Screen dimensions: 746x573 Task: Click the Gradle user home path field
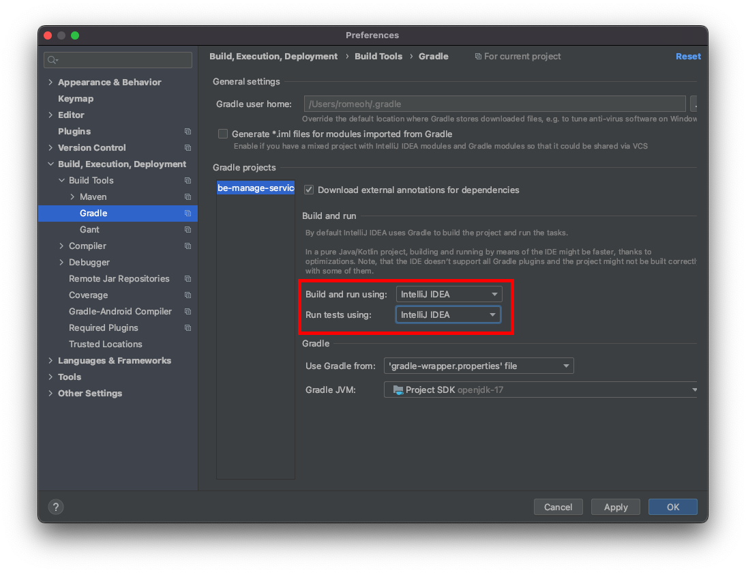[495, 104]
